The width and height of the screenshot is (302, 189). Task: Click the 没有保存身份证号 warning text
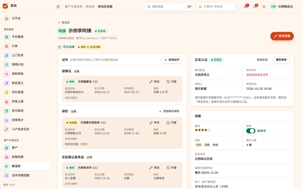[257, 75]
